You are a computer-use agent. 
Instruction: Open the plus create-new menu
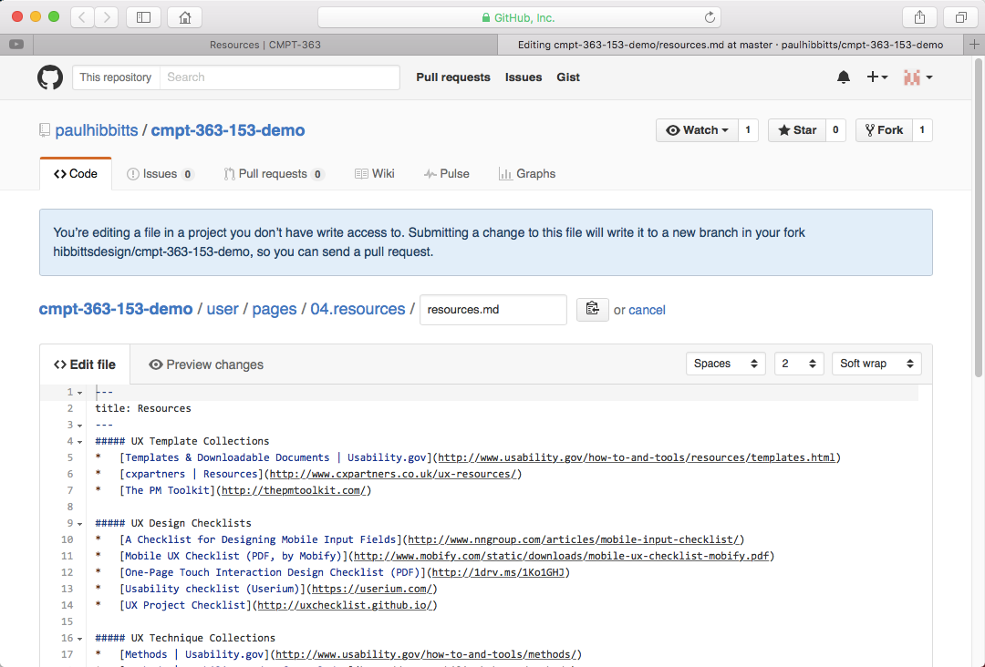pyautogui.click(x=877, y=77)
